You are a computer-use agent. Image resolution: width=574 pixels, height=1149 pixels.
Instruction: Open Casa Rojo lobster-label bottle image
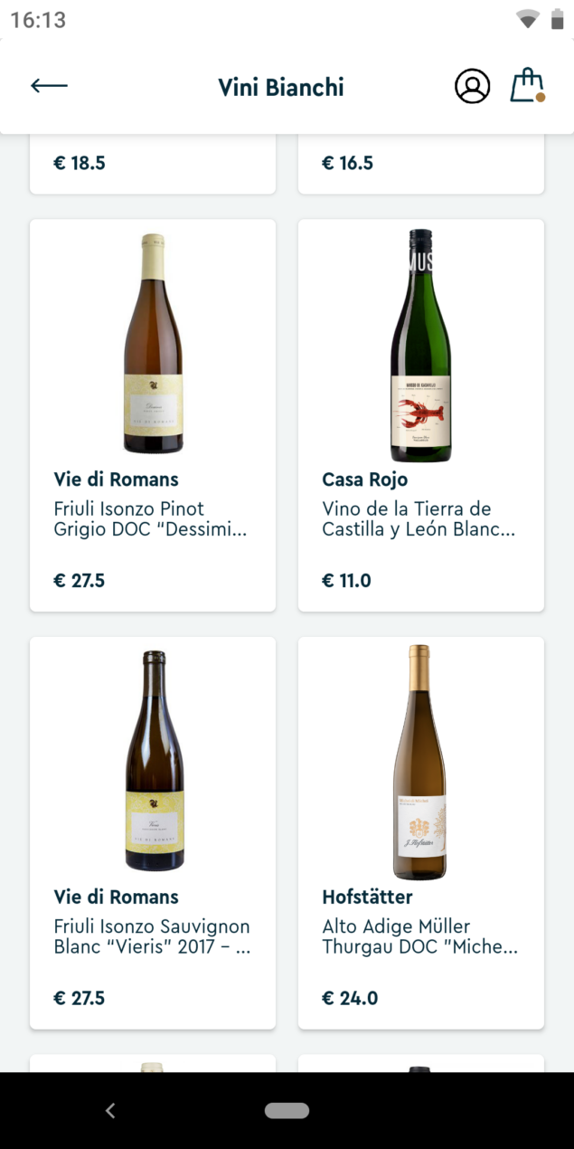coord(420,345)
